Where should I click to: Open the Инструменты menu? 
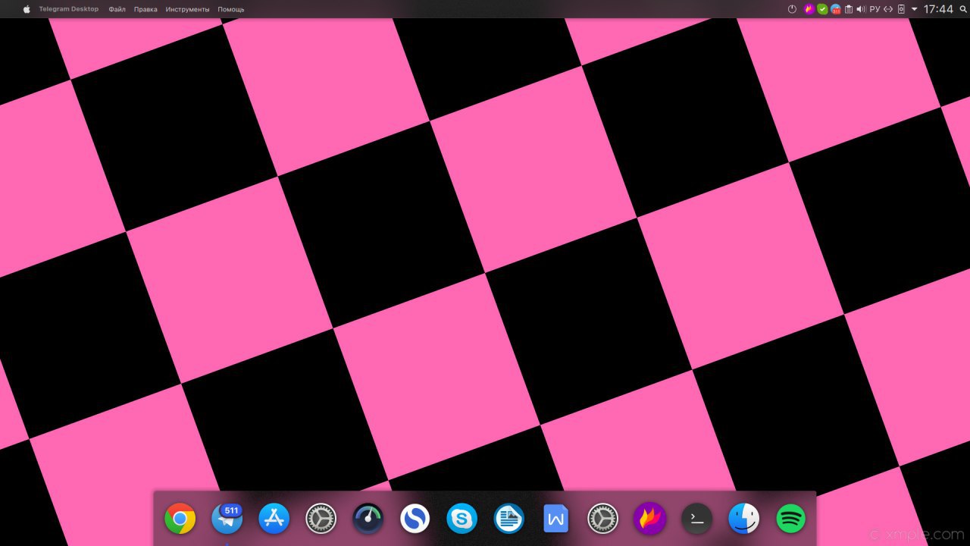(x=188, y=9)
